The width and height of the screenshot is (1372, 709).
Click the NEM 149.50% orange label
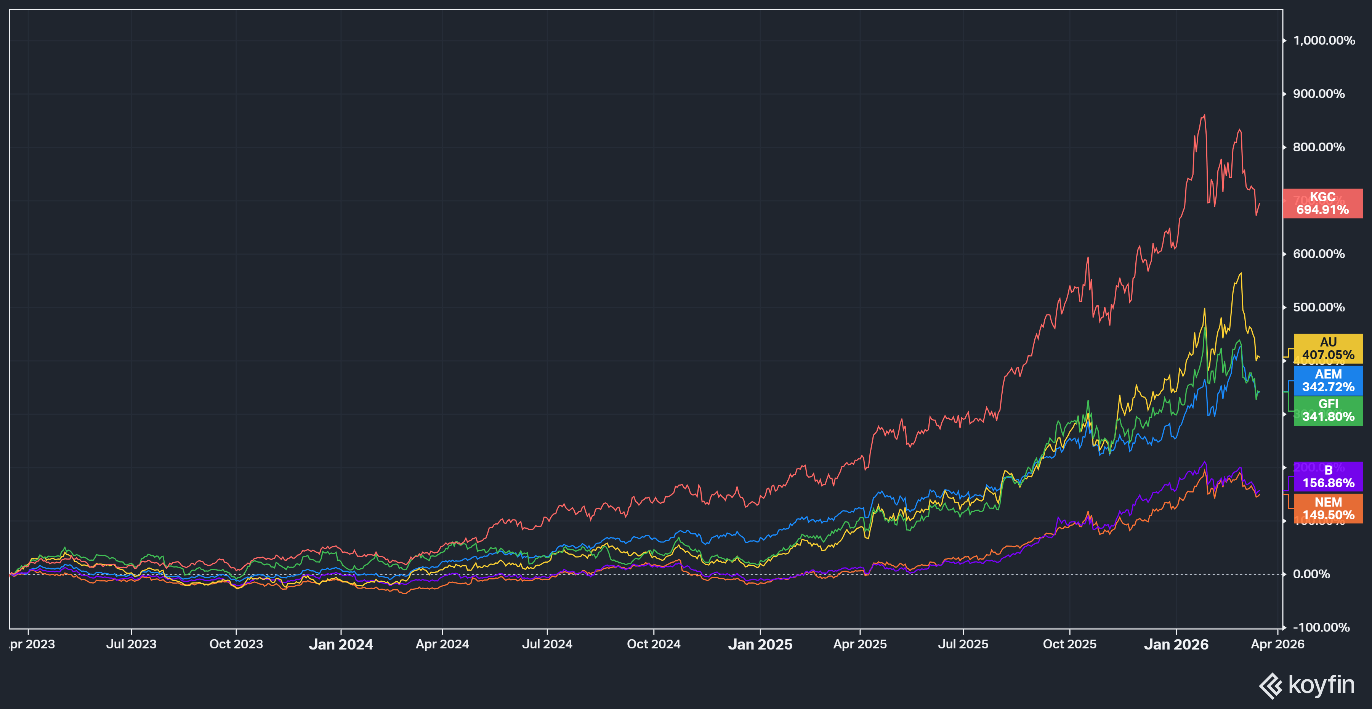1328,509
